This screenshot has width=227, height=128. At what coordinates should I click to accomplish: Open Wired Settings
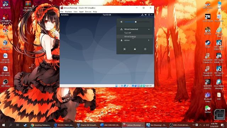click(x=130, y=37)
